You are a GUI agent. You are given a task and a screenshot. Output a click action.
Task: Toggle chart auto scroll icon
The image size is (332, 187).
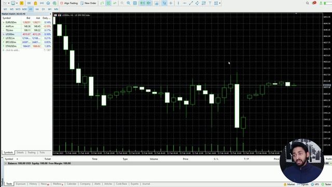click(143, 3)
